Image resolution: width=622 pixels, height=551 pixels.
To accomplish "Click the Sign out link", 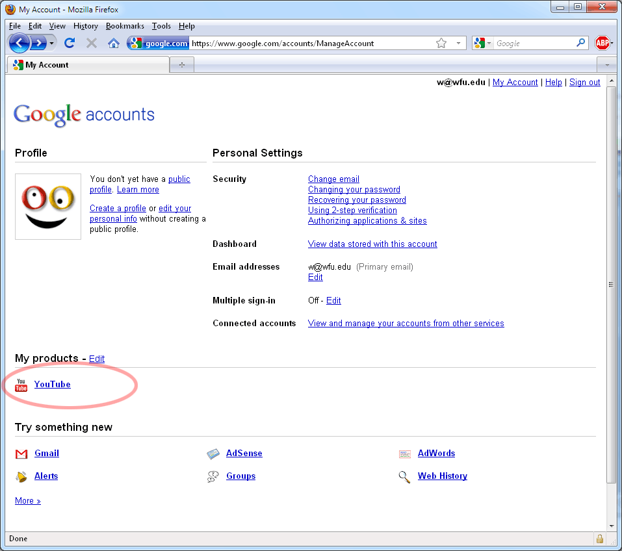I will point(585,82).
